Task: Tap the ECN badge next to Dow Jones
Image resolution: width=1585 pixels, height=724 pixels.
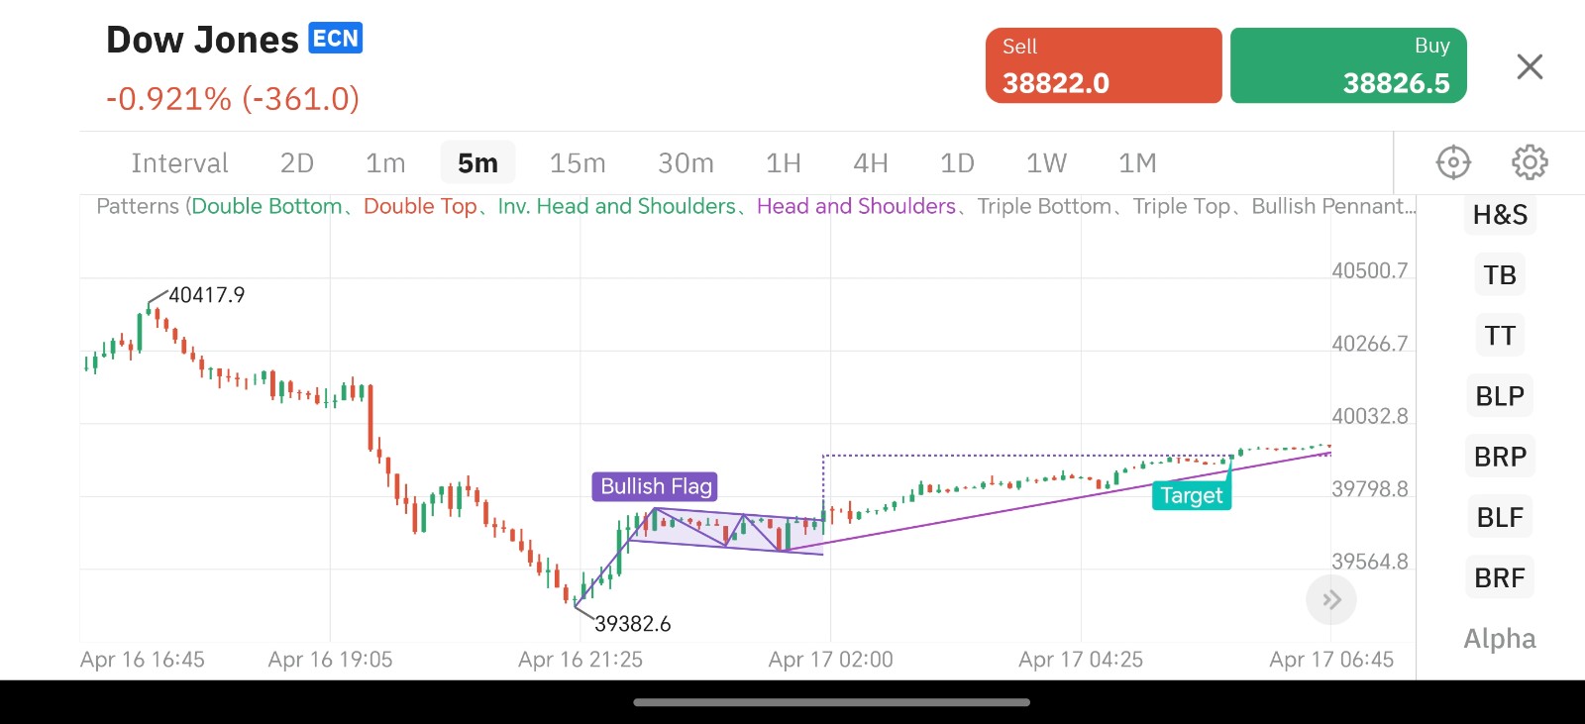Action: [x=336, y=39]
